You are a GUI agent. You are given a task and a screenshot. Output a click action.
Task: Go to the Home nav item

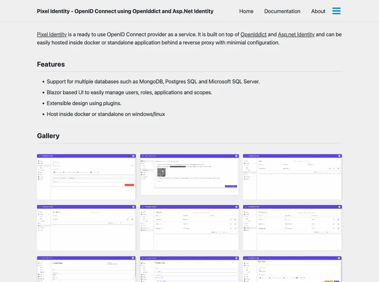coord(246,11)
